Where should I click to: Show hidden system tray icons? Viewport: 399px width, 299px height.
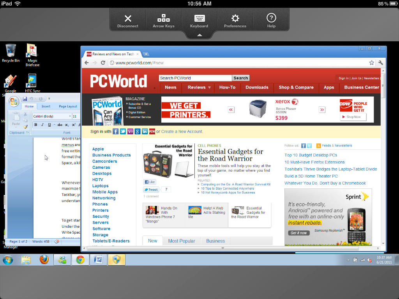tap(348, 260)
